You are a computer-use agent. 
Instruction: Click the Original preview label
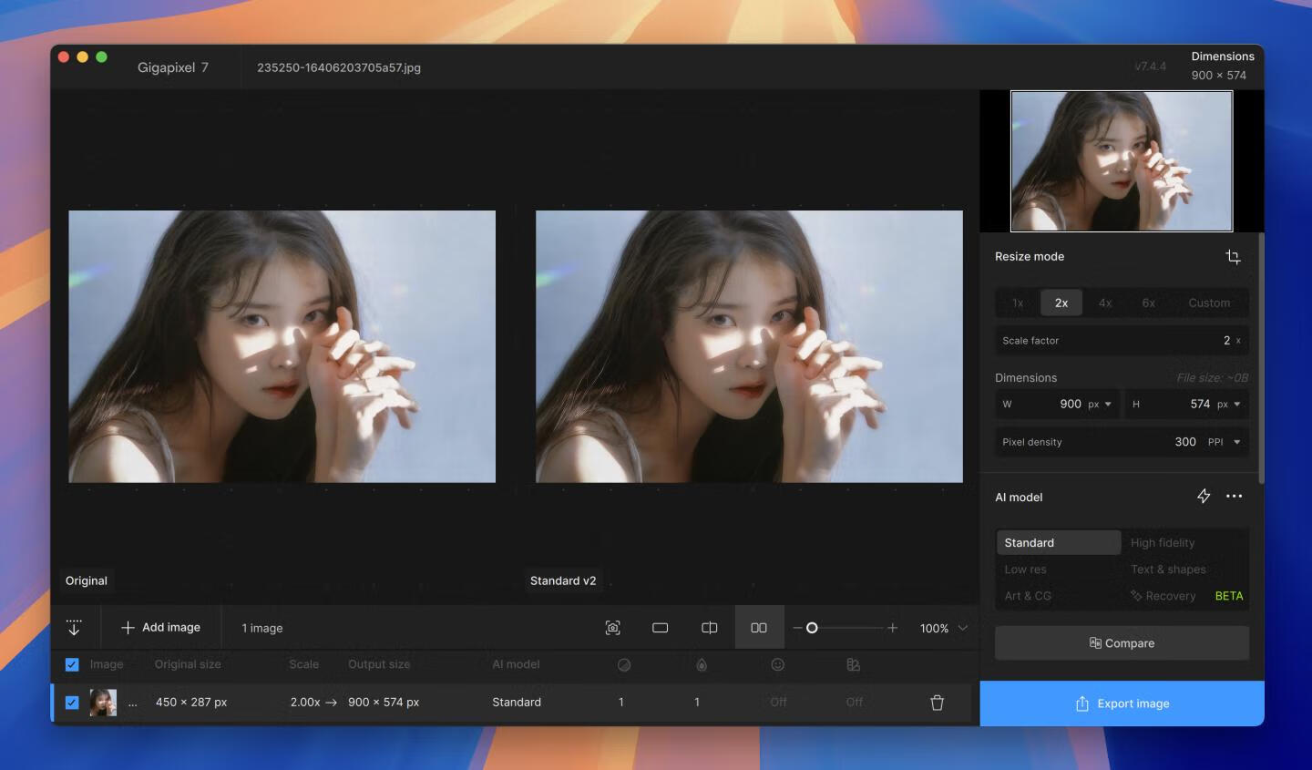87,580
